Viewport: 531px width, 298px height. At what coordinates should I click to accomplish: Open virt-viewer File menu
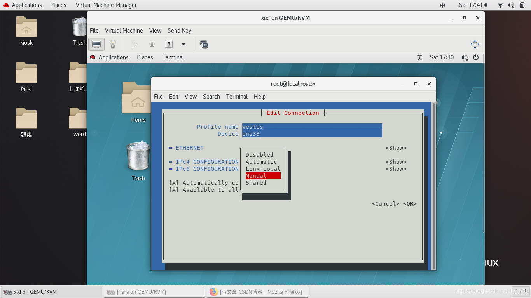click(x=94, y=31)
